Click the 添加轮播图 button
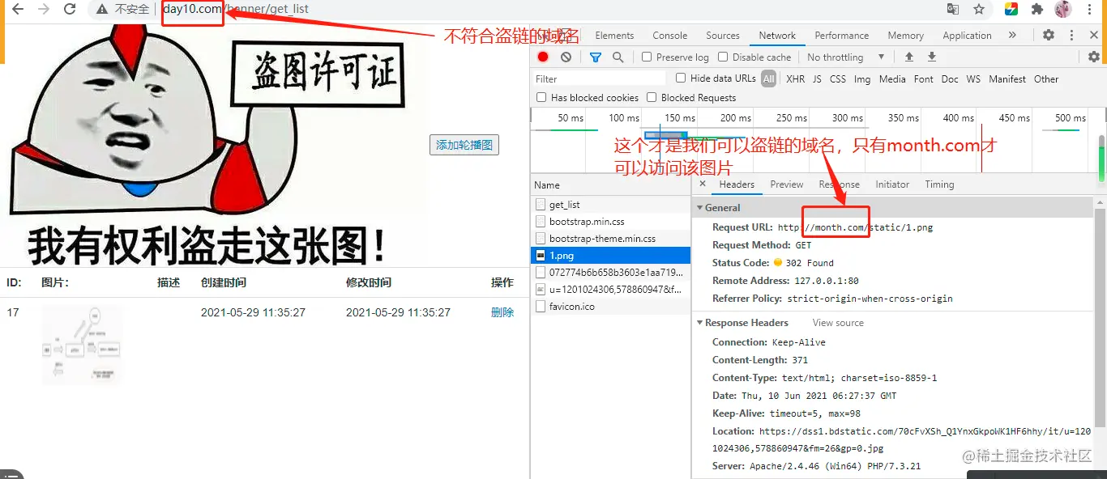This screenshot has width=1107, height=479. pos(464,145)
